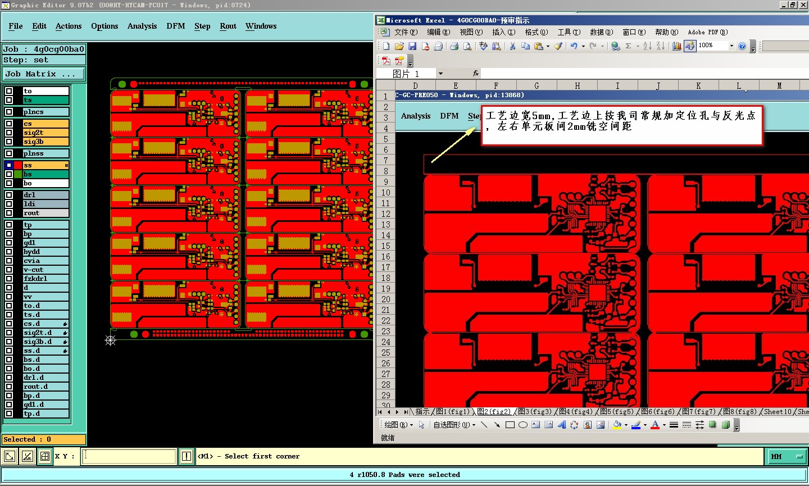Toggle the checkbox for layer plncs
Screen dimensions: 809x486
tap(9, 112)
